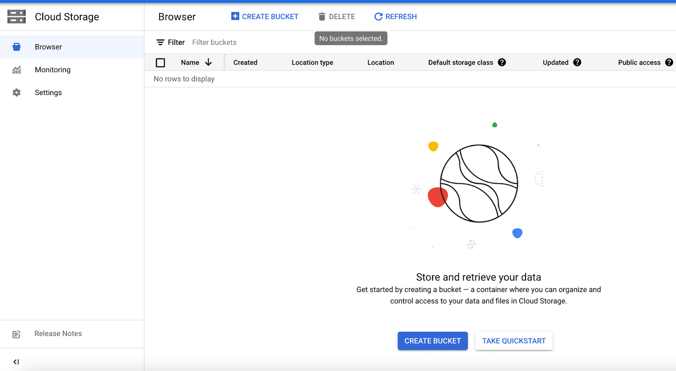Click the 'No rows to display' text
Image resolution: width=676 pixels, height=371 pixels.
pyautogui.click(x=184, y=79)
